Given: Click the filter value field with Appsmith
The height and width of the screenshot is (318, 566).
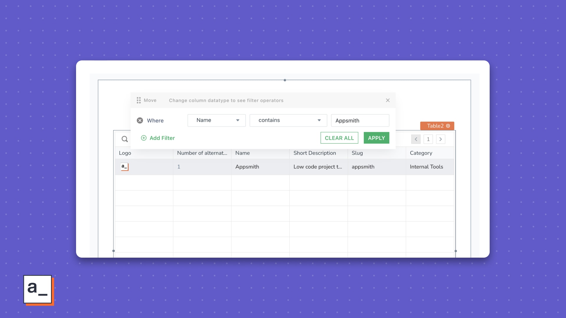Looking at the screenshot, I should click(x=360, y=120).
